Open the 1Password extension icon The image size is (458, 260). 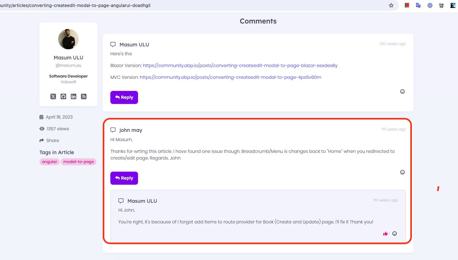[430, 5]
